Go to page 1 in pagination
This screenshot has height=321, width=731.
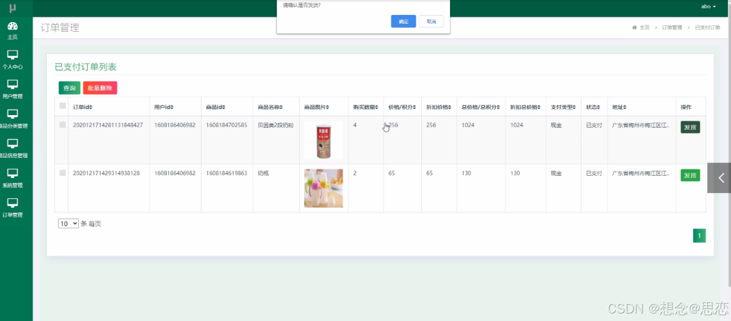pyautogui.click(x=699, y=235)
